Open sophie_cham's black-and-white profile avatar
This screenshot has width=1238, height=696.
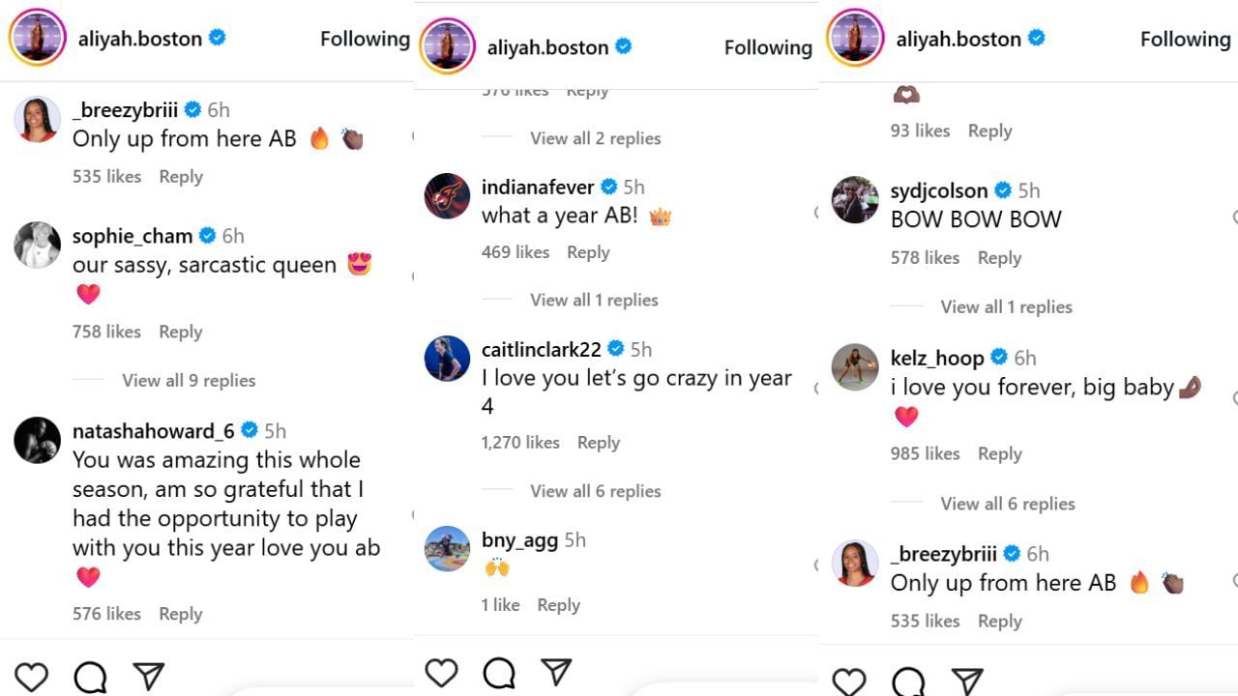(38, 245)
